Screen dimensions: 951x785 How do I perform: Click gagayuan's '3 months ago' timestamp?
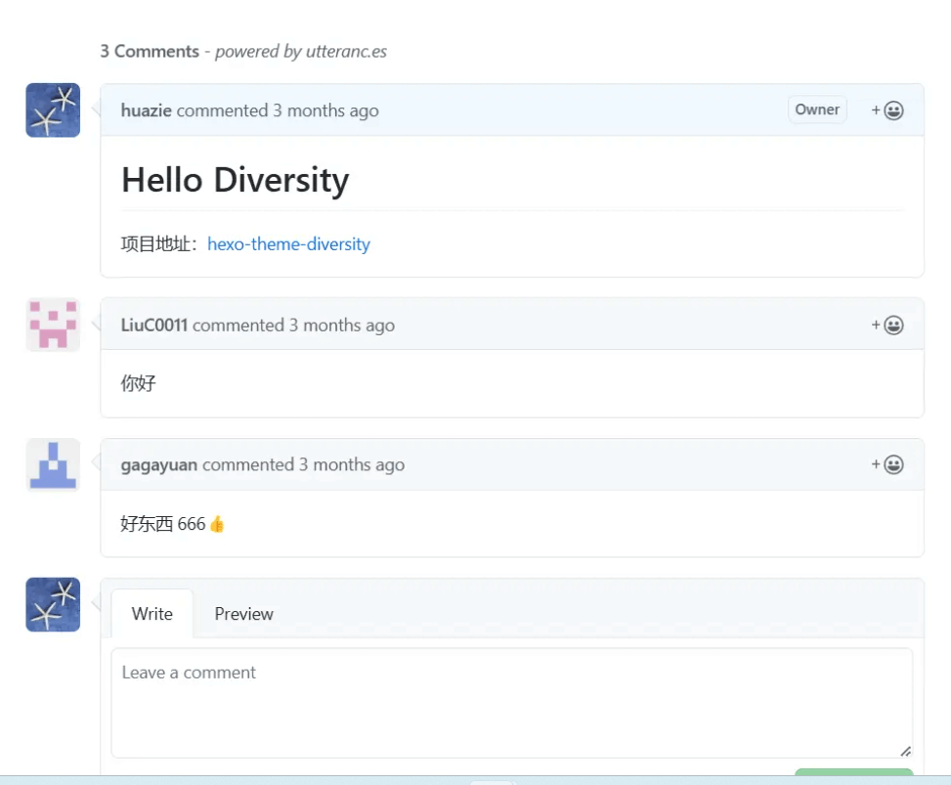tap(352, 464)
